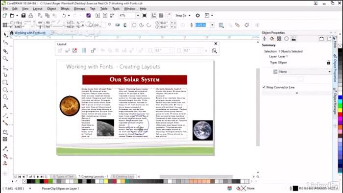The image size is (343, 193).
Task: Open the Fill tab in Object Properties
Action: coord(271,39)
